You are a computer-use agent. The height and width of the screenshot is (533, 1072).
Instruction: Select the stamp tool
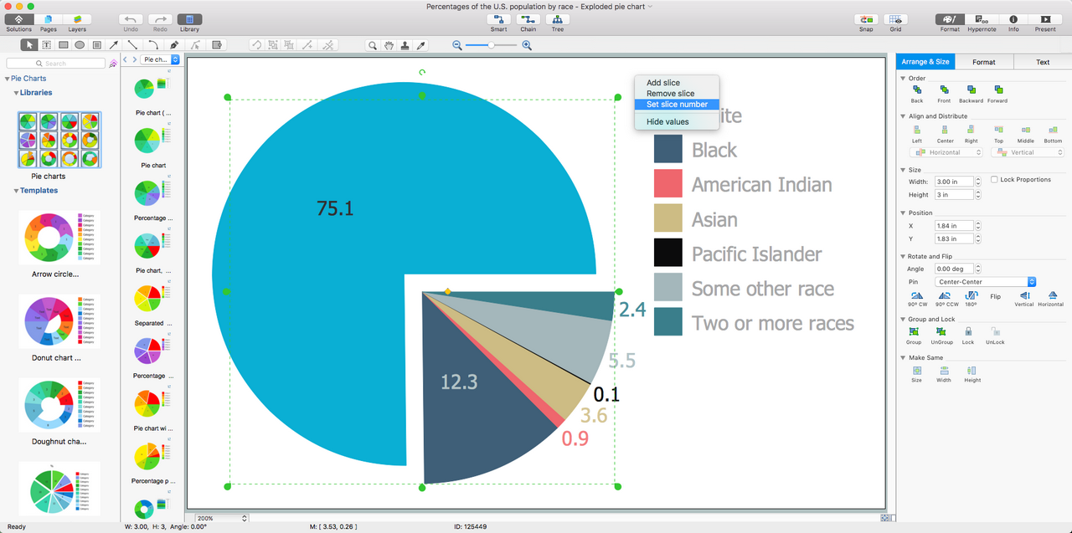(405, 45)
